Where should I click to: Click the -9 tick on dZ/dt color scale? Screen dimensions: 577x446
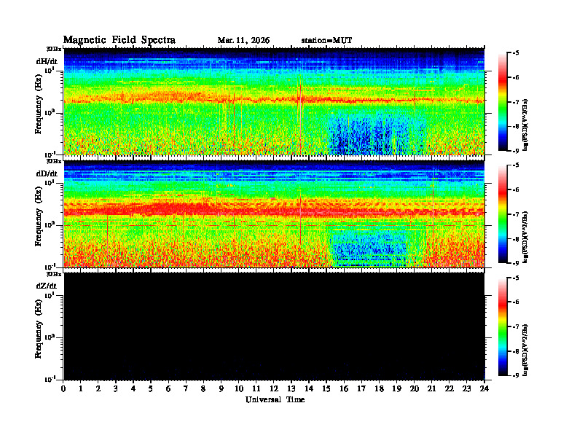516,376
